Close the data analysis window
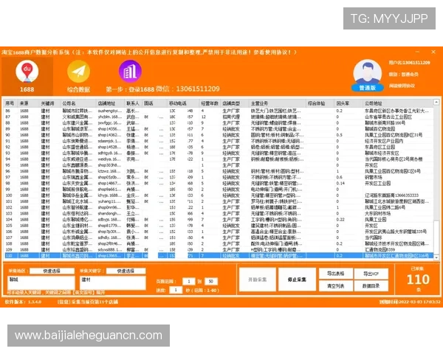 click(433, 52)
